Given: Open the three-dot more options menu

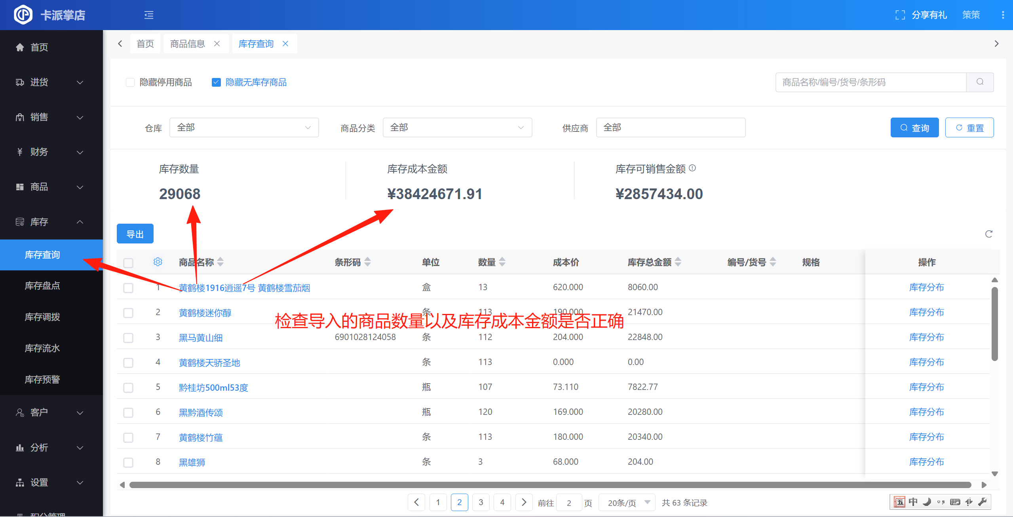Looking at the screenshot, I should click(x=1003, y=15).
